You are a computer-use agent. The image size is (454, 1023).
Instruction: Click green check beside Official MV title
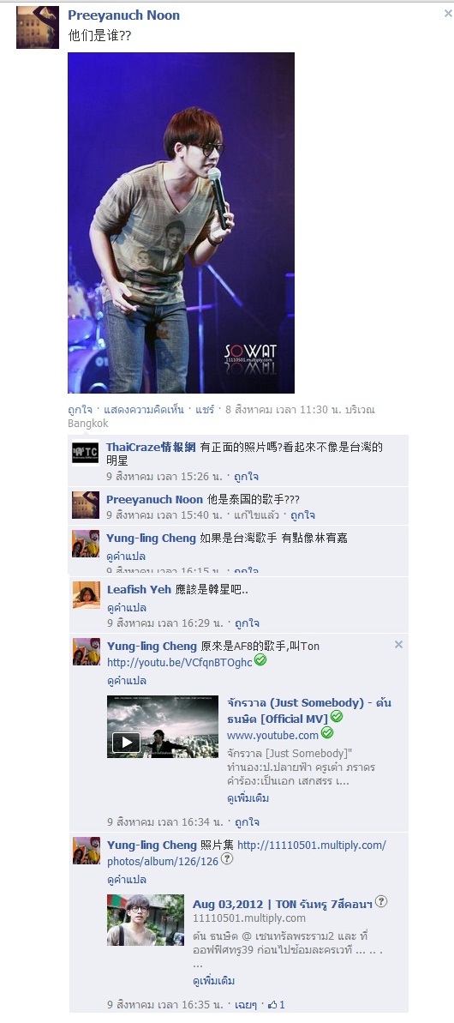[x=337, y=717]
